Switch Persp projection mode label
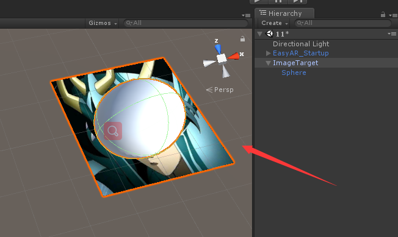This screenshot has width=398, height=237. 220,90
